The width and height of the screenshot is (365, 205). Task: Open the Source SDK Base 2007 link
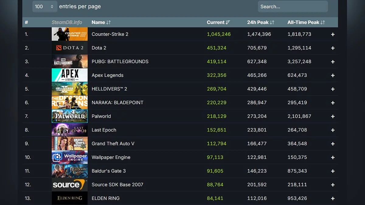(x=117, y=184)
